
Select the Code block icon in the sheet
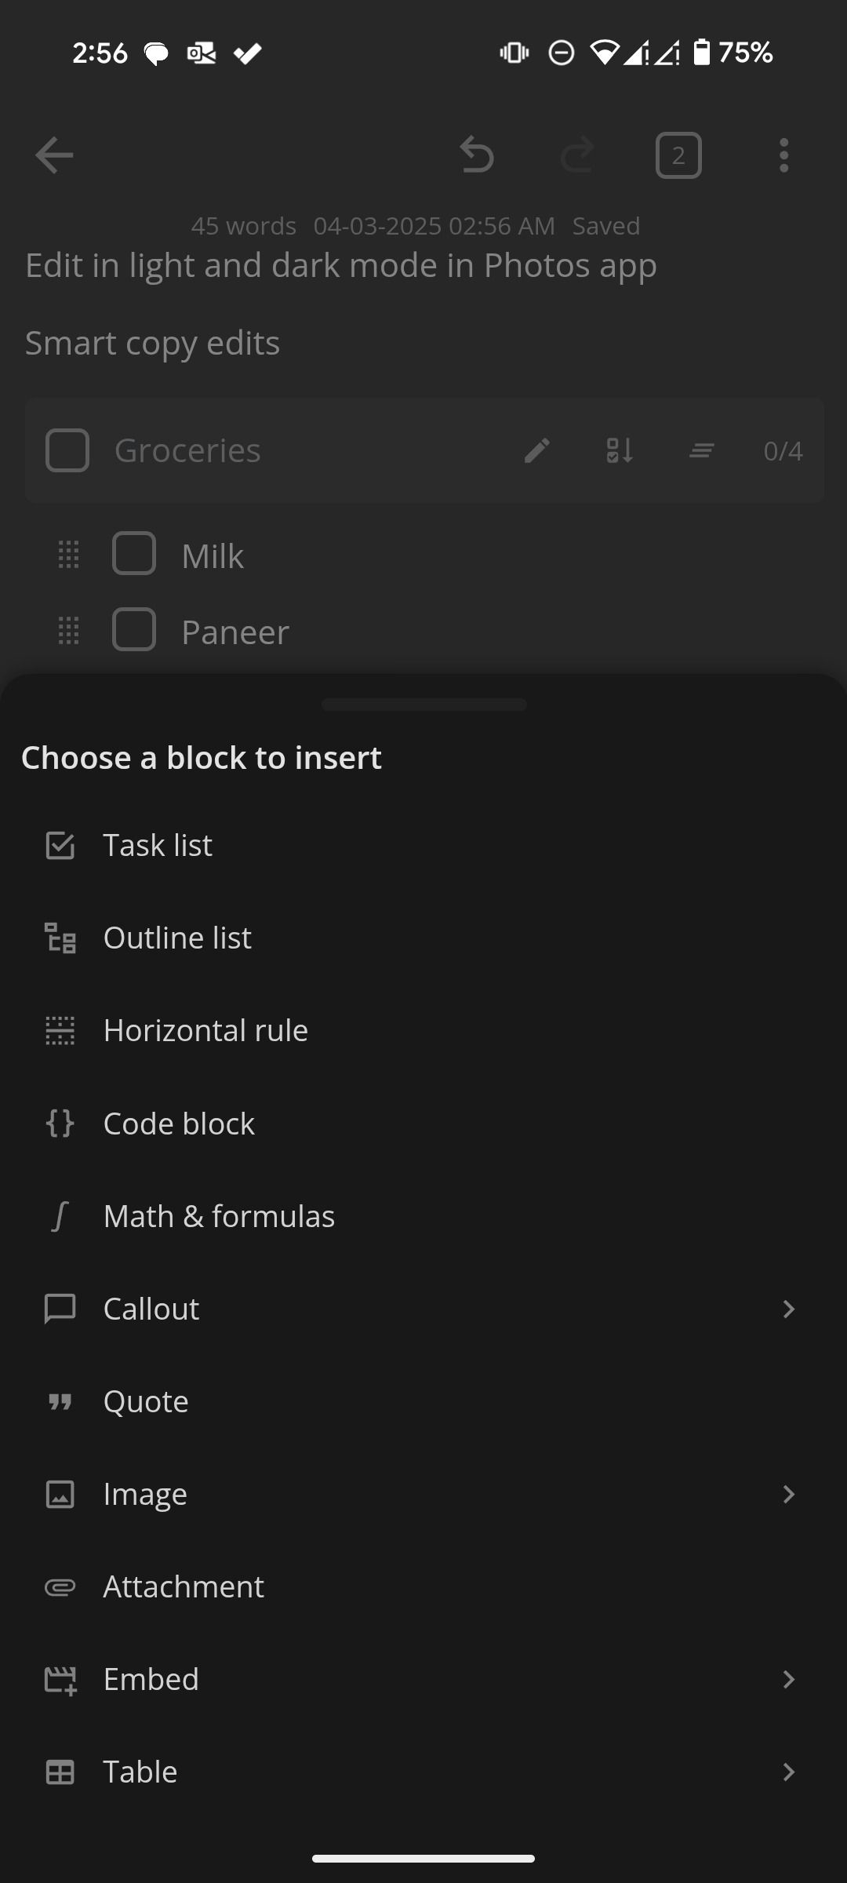point(60,1123)
